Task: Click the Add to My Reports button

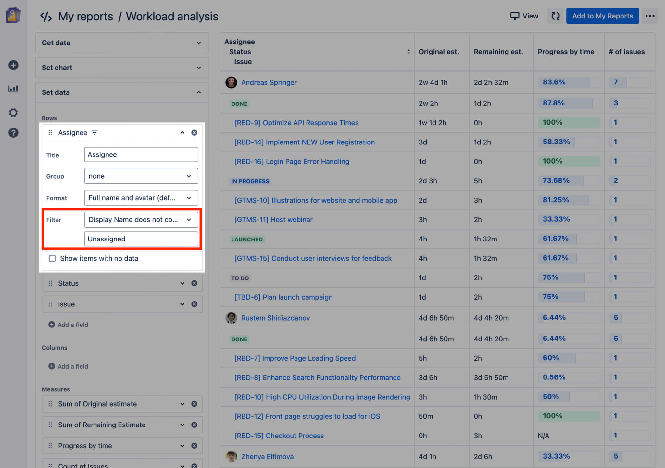Action: (x=602, y=16)
